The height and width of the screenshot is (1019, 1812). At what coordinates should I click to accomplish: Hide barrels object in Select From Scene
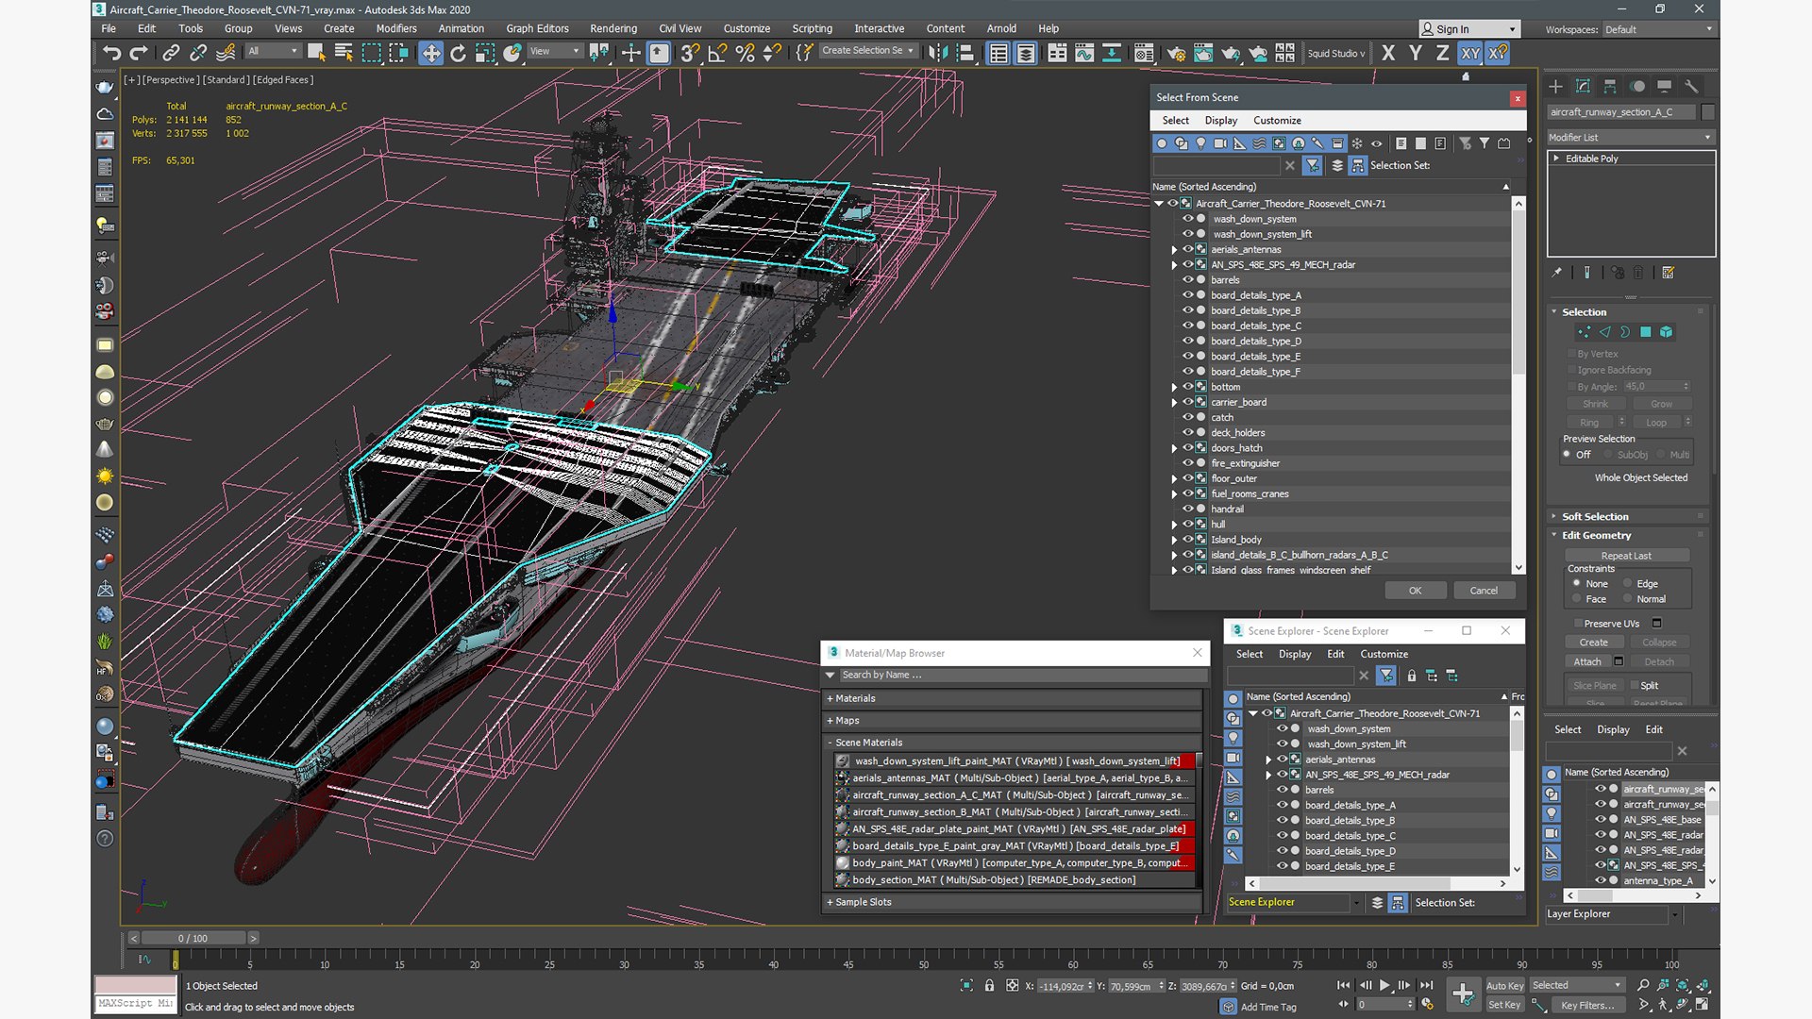[x=1188, y=280]
